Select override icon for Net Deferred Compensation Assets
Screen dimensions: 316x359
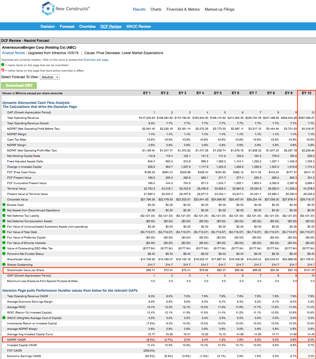tap(4, 221)
